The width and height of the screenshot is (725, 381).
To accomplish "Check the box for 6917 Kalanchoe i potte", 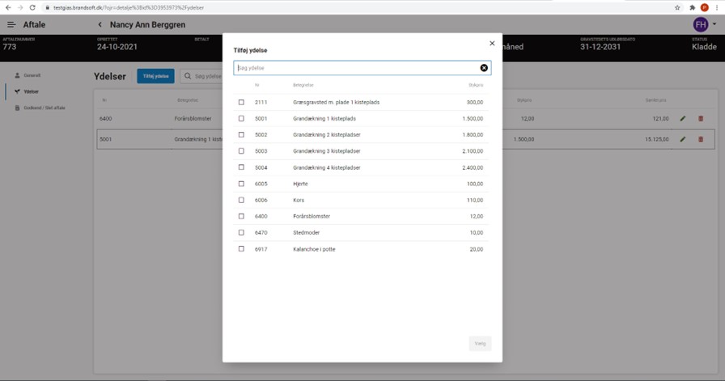I will [241, 249].
